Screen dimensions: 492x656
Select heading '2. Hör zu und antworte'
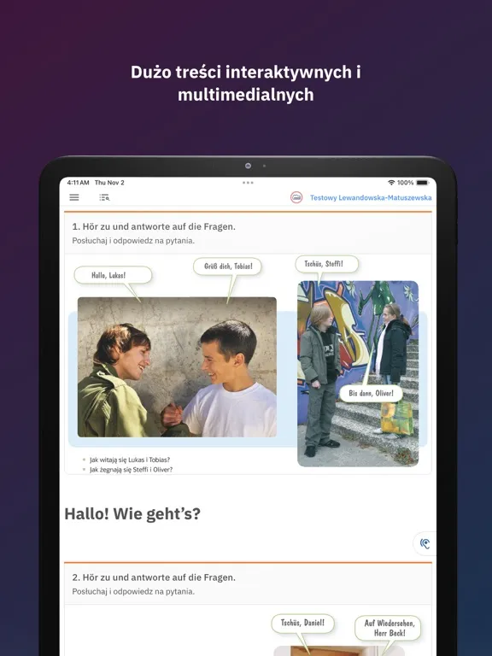[x=154, y=577]
